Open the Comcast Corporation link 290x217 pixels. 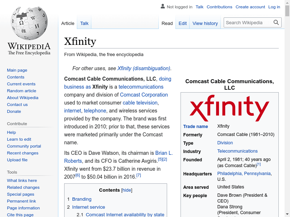[144, 95]
